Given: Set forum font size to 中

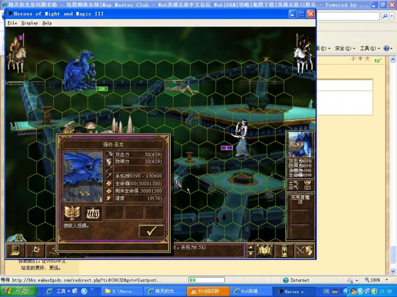Looking at the screenshot, I should coord(360,59).
